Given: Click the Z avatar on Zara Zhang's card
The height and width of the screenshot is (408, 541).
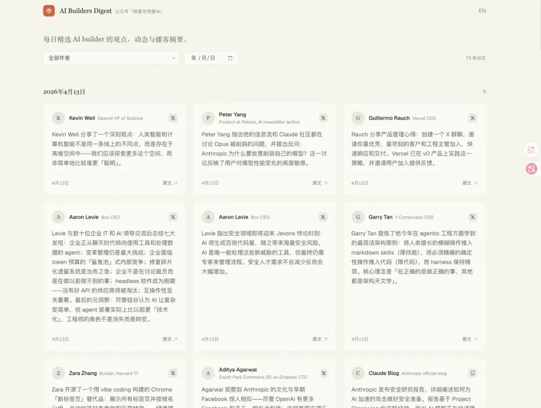Looking at the screenshot, I should [x=58, y=373].
